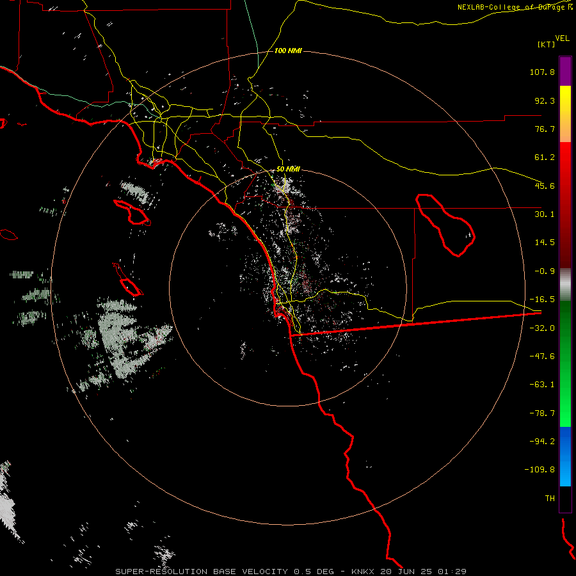
Task: Click the VEL legend title
Action: coord(562,38)
